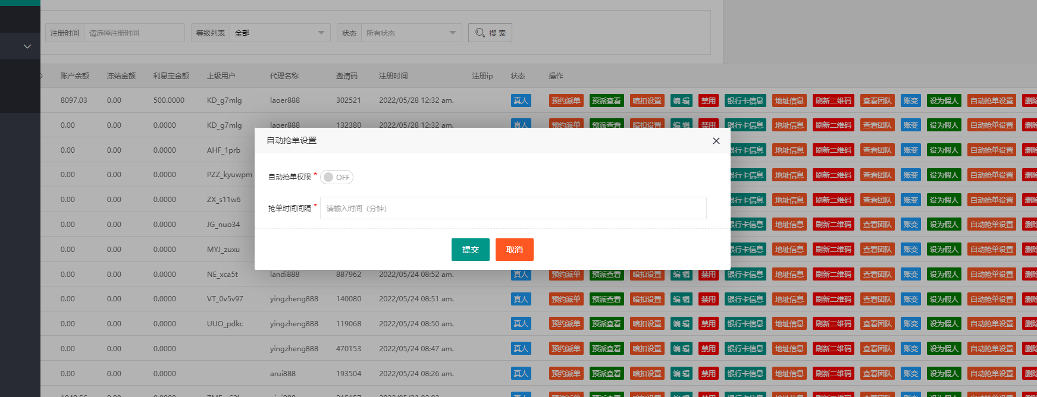Click 账变 in the 302521 row

coord(911,100)
